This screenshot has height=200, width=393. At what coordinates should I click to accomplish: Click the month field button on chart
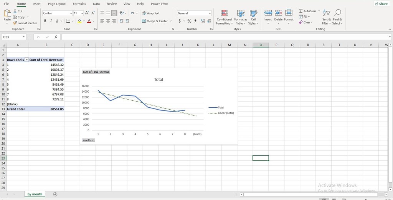[89, 140]
